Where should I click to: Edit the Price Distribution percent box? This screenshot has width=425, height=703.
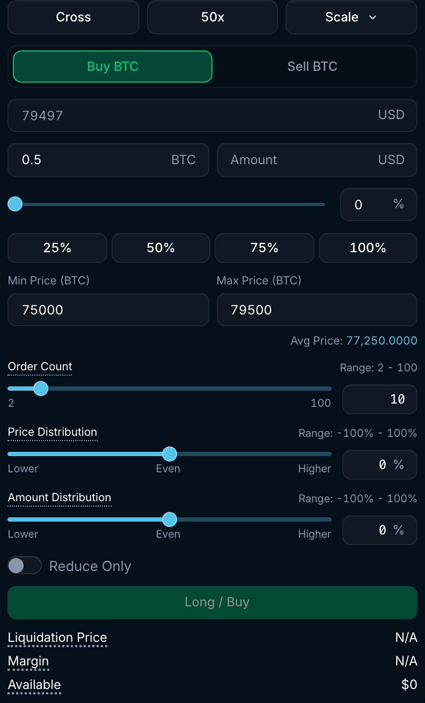pos(380,465)
